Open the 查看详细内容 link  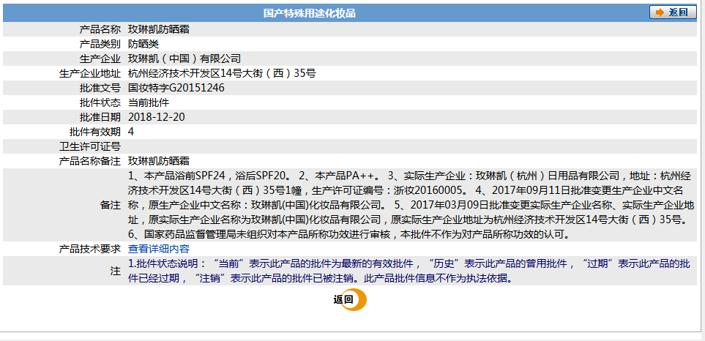[159, 249]
